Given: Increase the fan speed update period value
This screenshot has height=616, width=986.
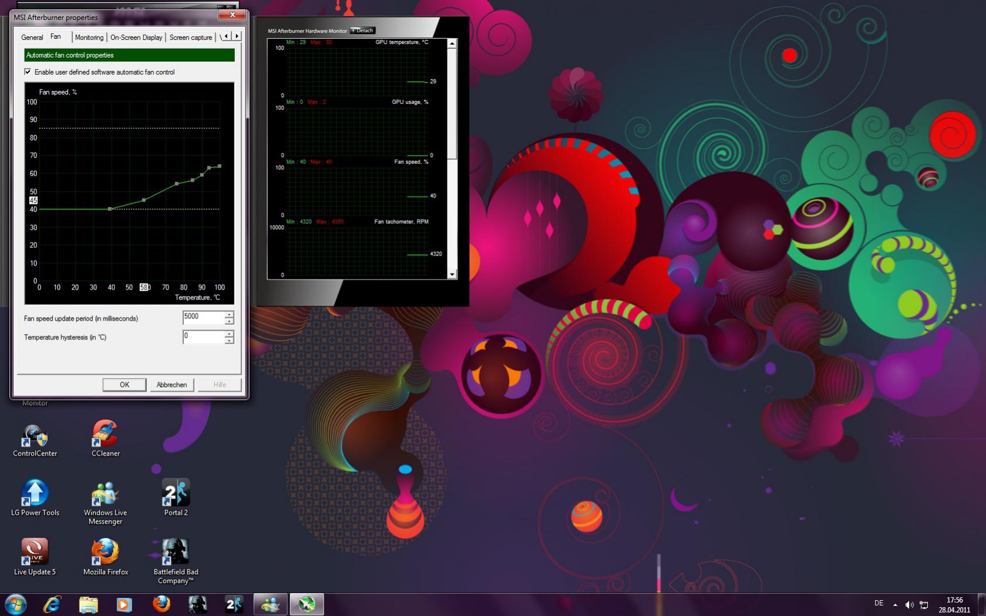Looking at the screenshot, I should [x=229, y=314].
